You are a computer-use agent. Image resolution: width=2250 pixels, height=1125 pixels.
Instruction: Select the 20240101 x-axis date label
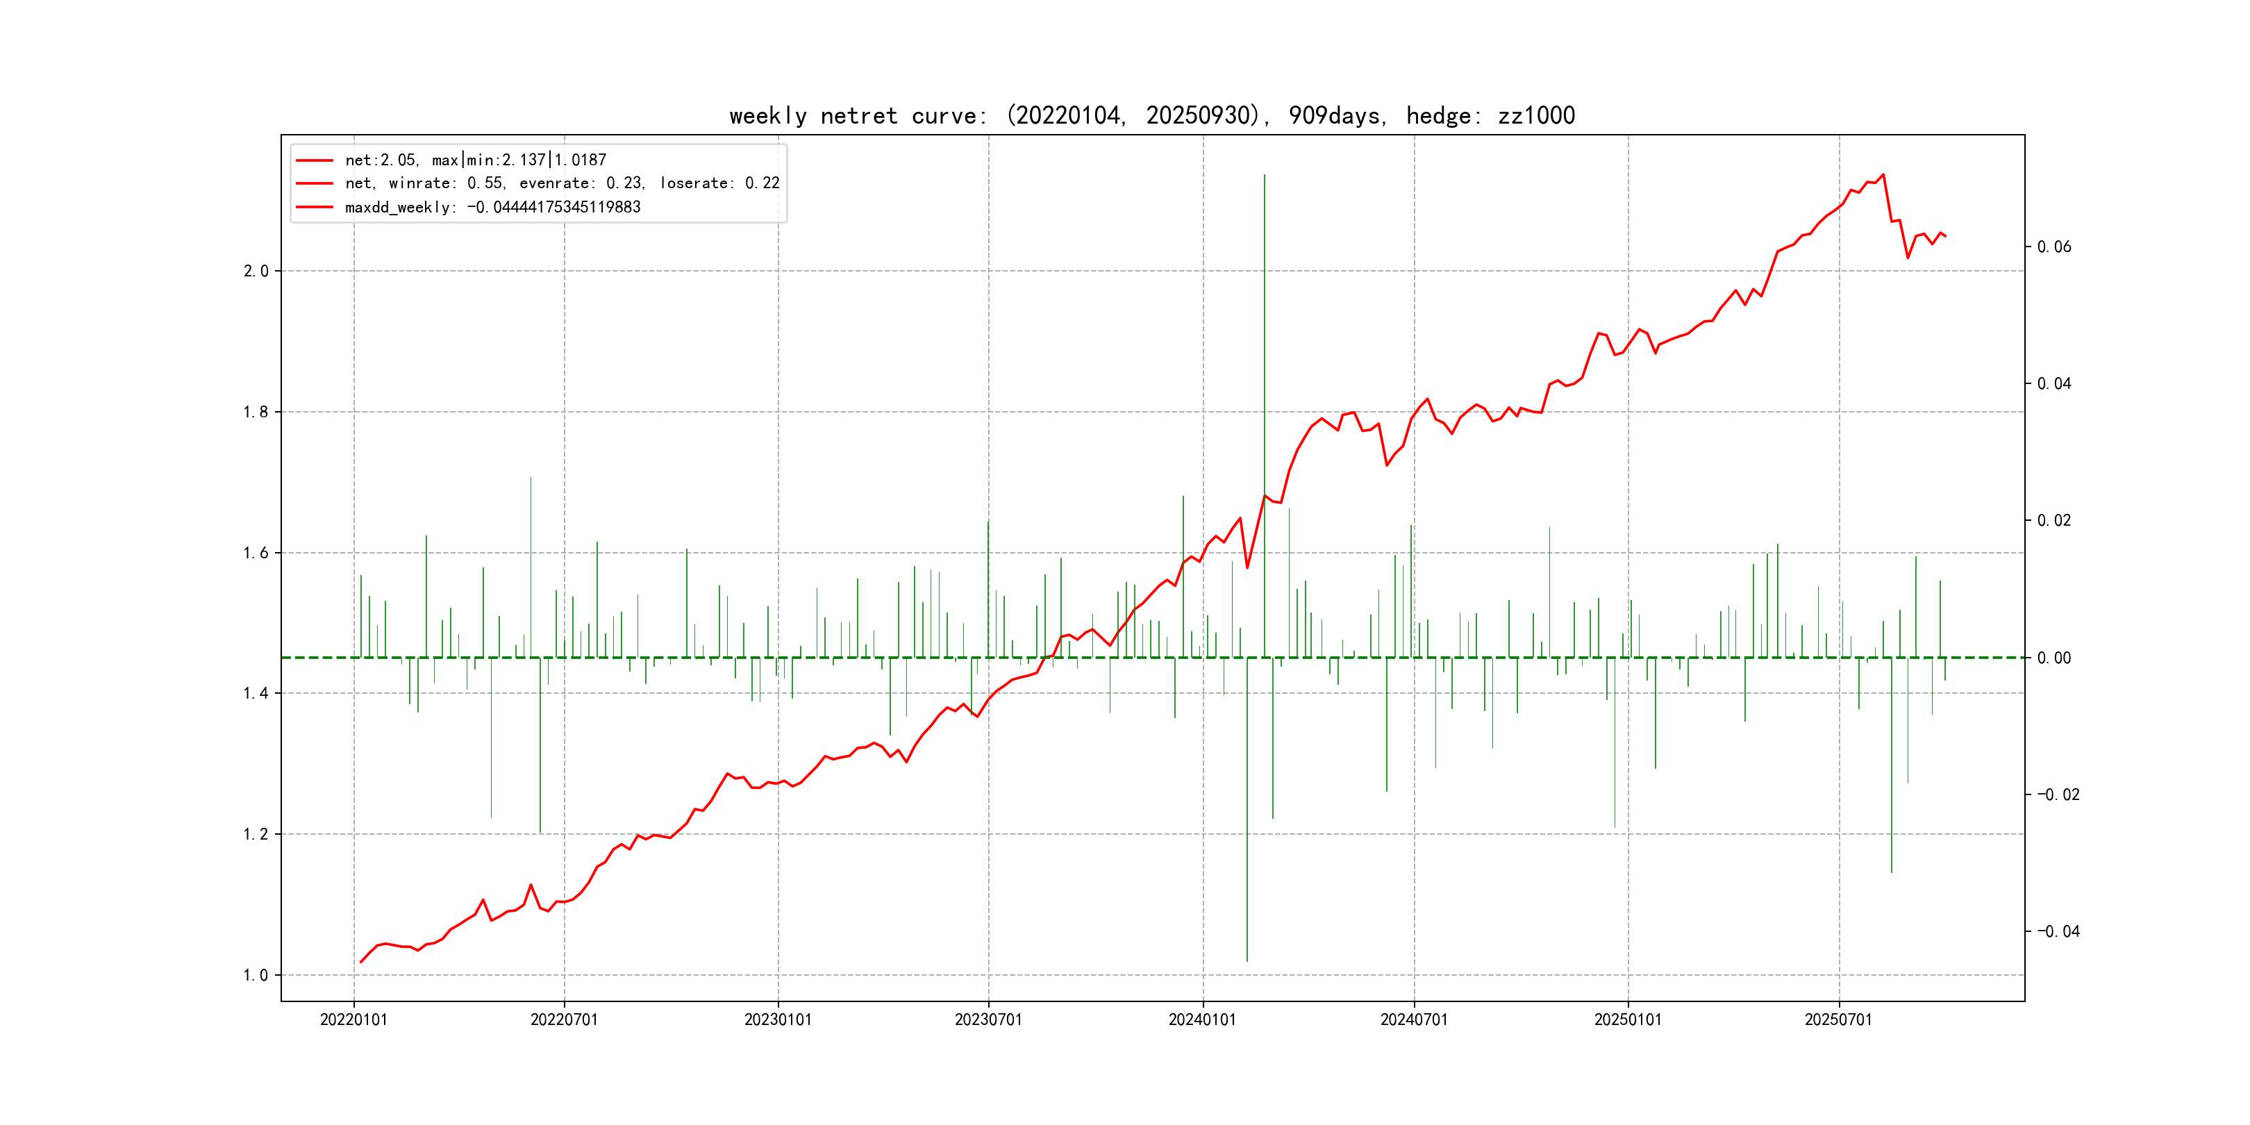pos(1202,1020)
